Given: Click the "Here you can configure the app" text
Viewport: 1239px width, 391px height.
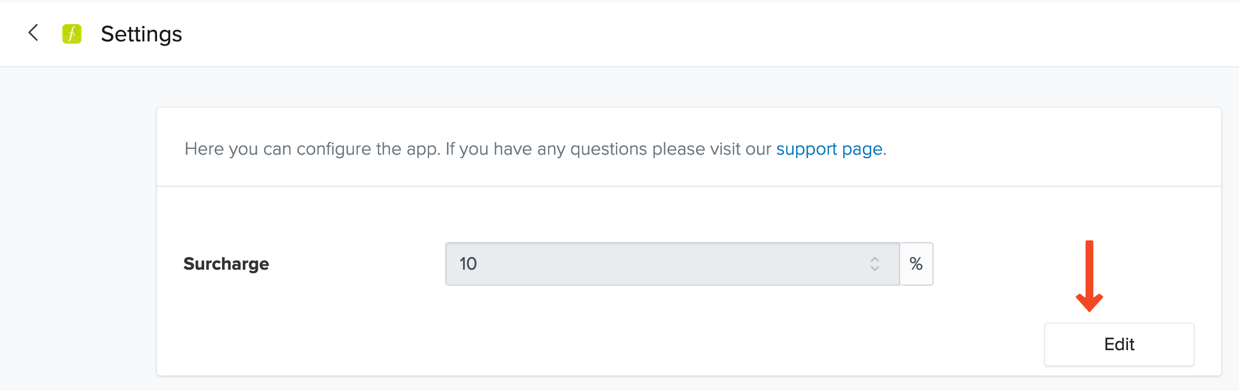Looking at the screenshot, I should (x=312, y=149).
